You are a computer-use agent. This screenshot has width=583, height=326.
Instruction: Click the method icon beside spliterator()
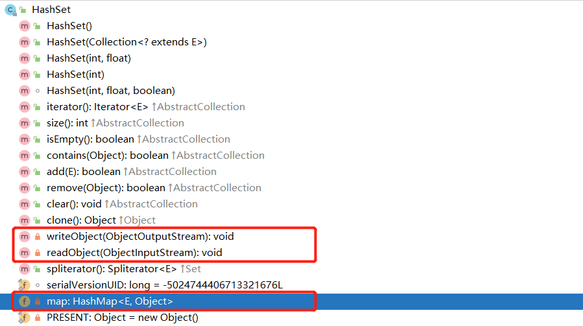[x=25, y=269]
